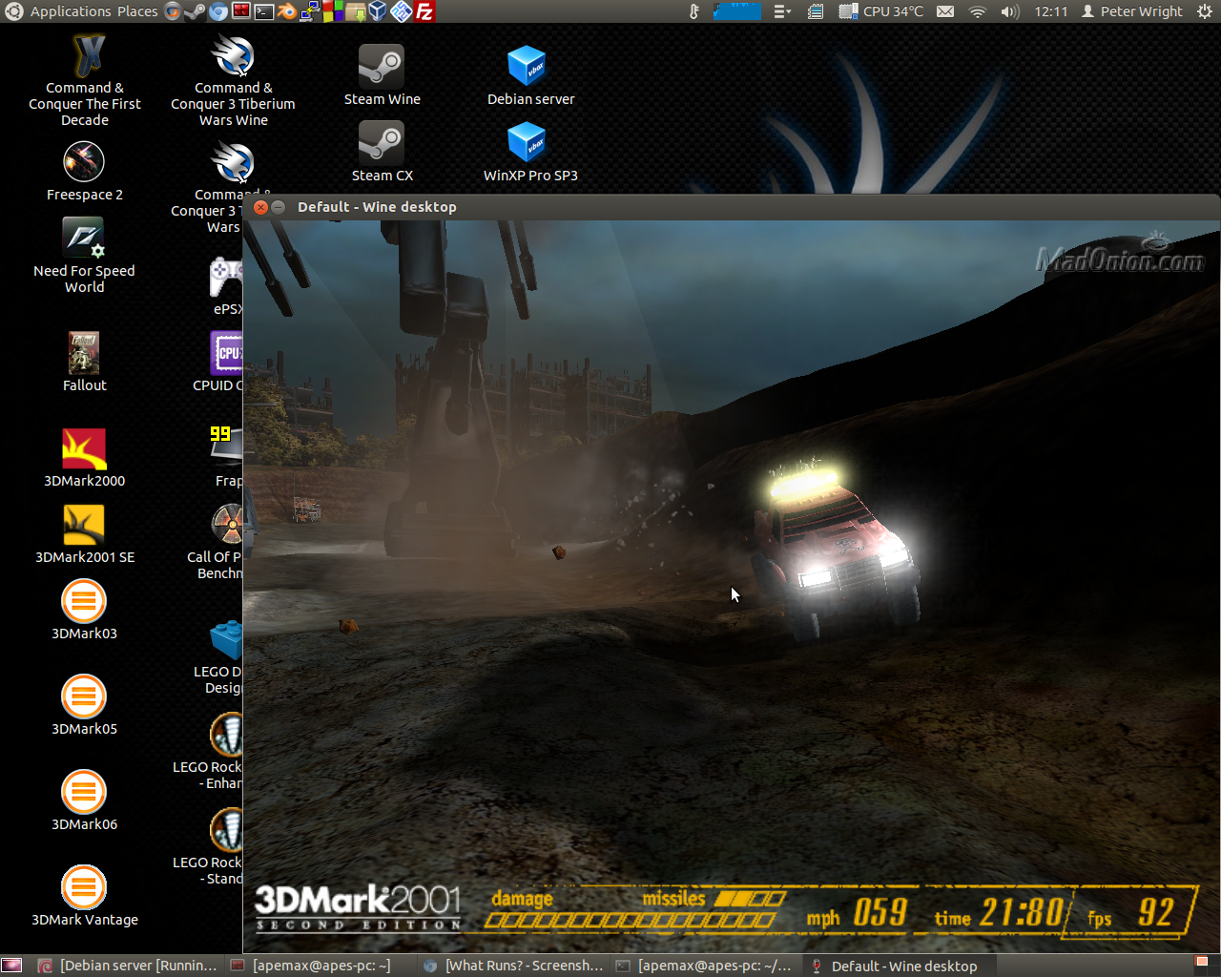The width and height of the screenshot is (1221, 977).
Task: Switch to Debian server taskbar window
Action: [128, 966]
